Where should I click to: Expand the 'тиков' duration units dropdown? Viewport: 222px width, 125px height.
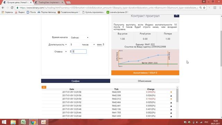(88, 44)
